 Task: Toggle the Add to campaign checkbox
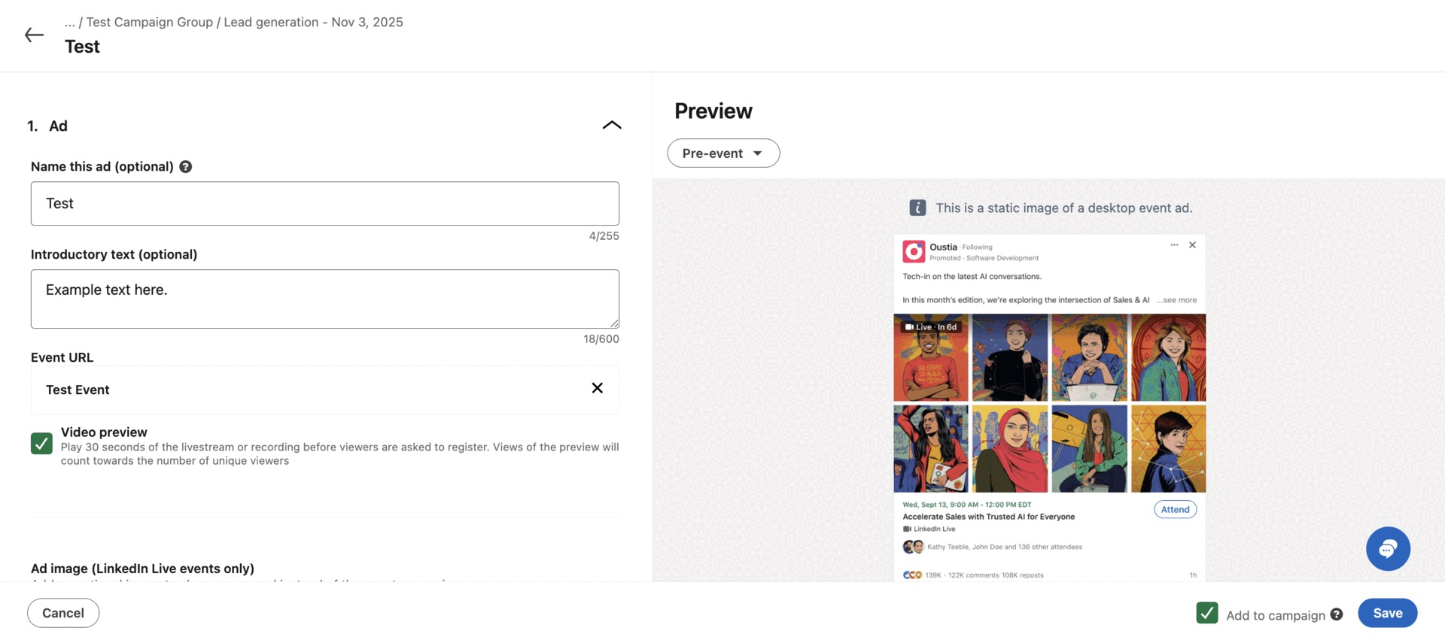point(1206,613)
